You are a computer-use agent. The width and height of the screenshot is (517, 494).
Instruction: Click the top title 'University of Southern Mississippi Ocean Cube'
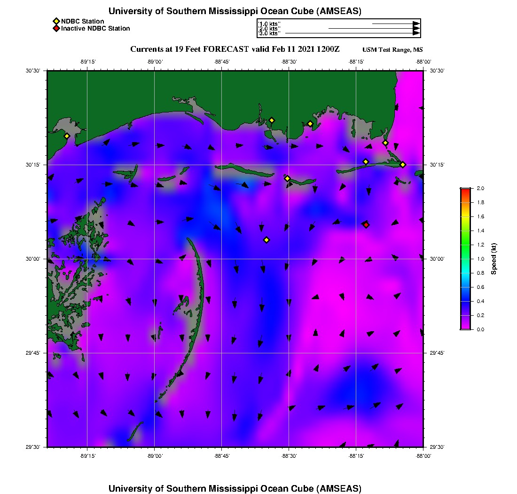[235, 11]
